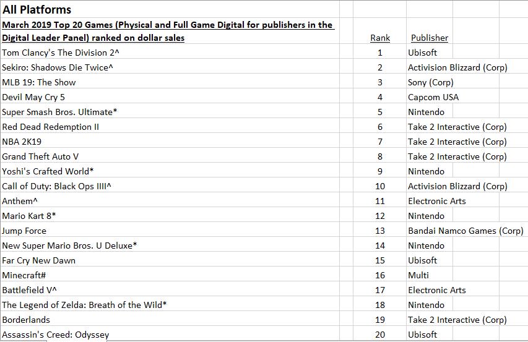Select the "Sekiro: Shadows Die Twice" cell
The image size is (528, 342).
tap(56, 67)
